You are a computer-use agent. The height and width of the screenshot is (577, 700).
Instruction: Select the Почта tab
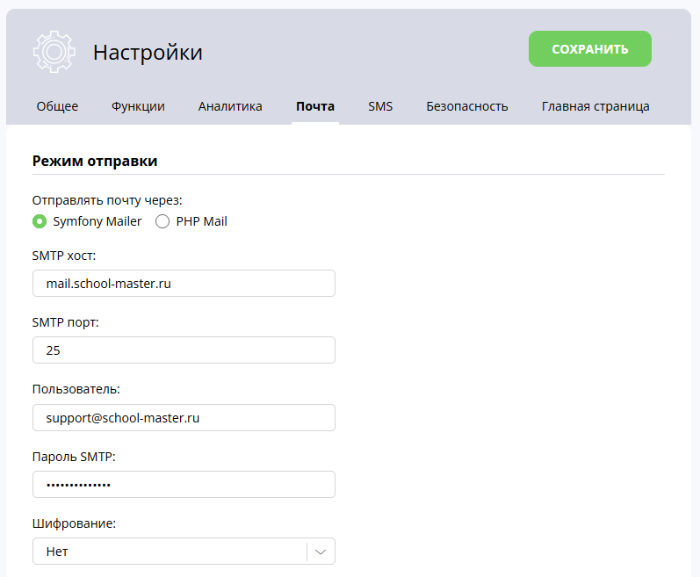click(315, 106)
